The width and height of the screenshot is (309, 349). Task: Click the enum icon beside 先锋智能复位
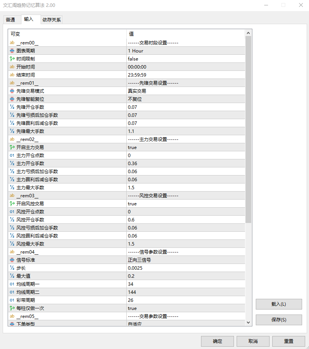pyautogui.click(x=12, y=99)
